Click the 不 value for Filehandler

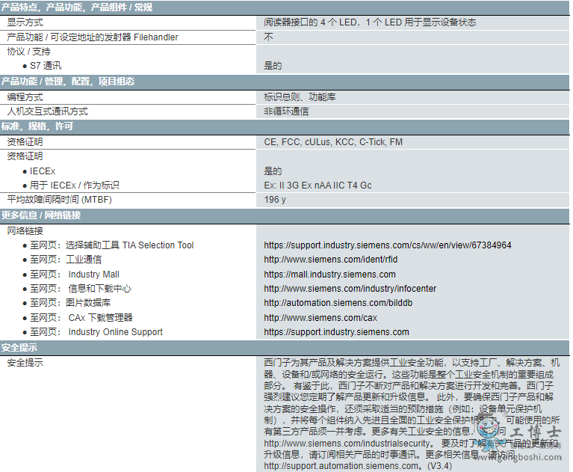268,37
